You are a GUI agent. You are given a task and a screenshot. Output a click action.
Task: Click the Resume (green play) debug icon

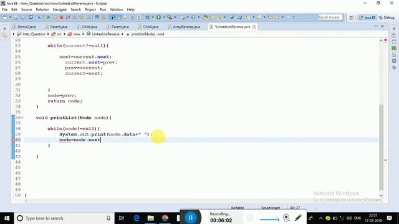47,17
